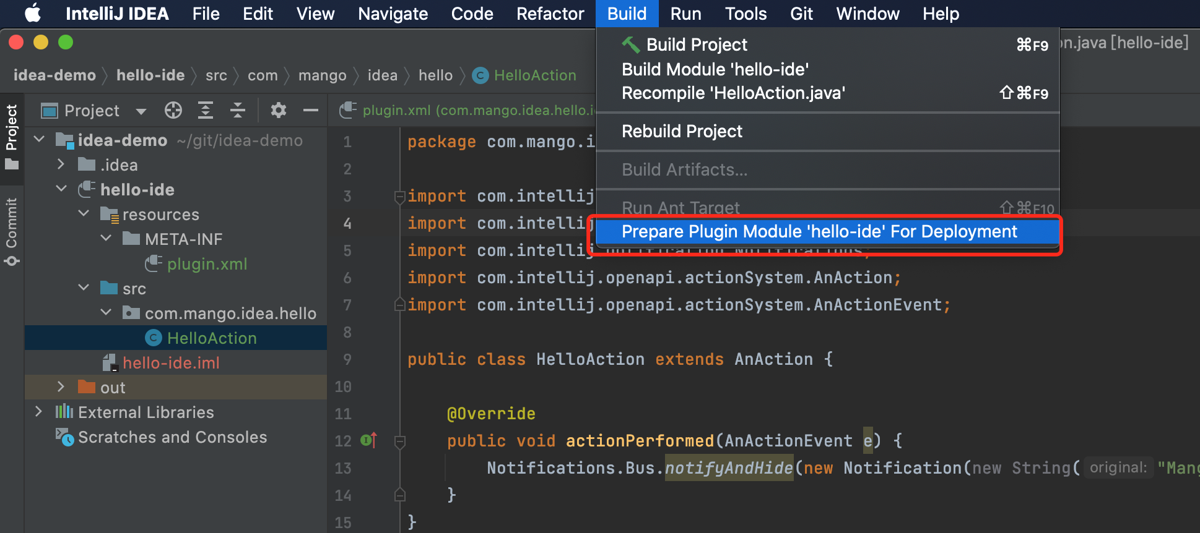Open the View menu
The width and height of the screenshot is (1200, 533).
point(315,14)
